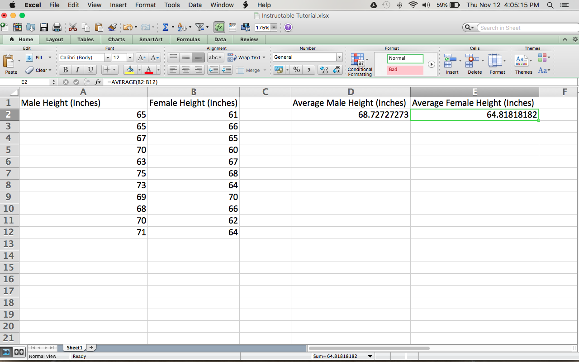The width and height of the screenshot is (579, 362).
Task: Align text left horizontally
Action: (x=173, y=70)
